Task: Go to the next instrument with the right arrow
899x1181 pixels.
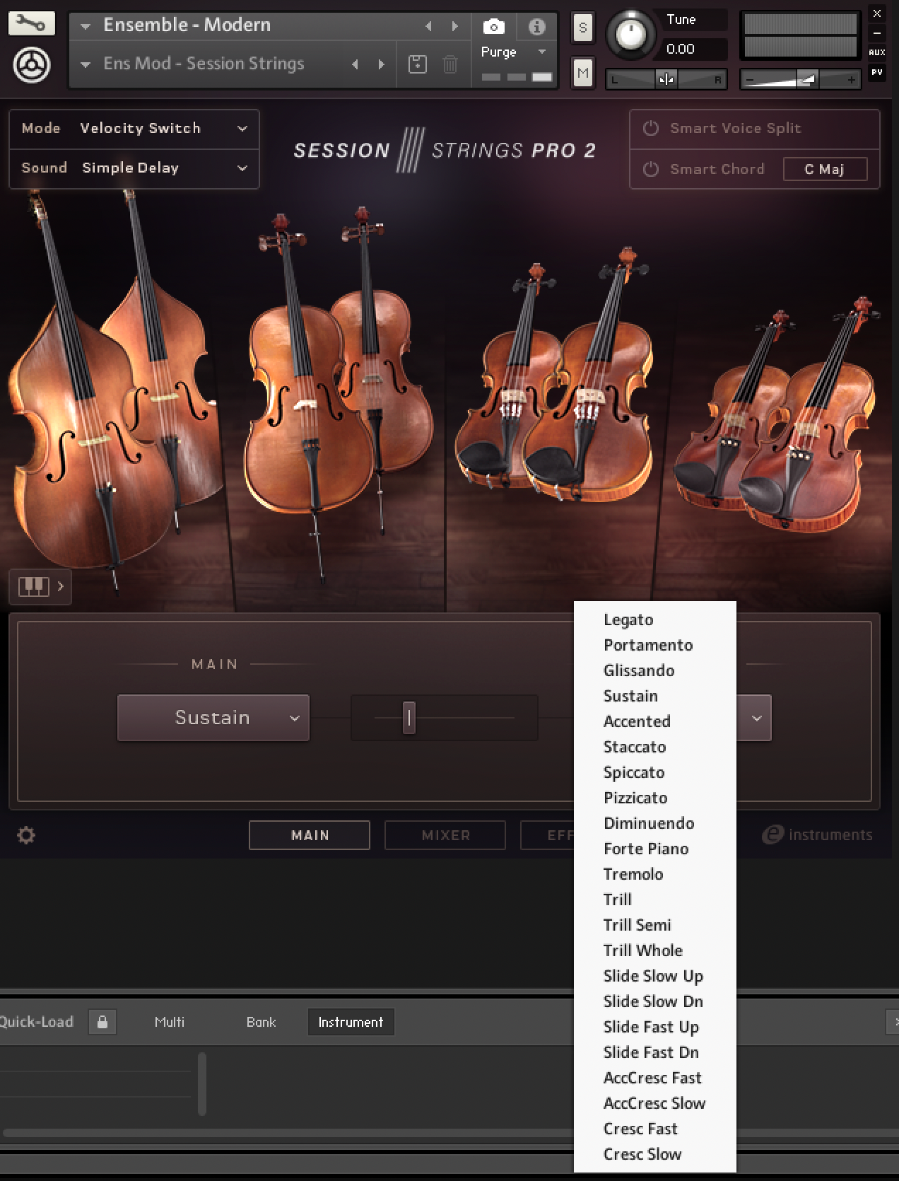Action: coord(454,26)
